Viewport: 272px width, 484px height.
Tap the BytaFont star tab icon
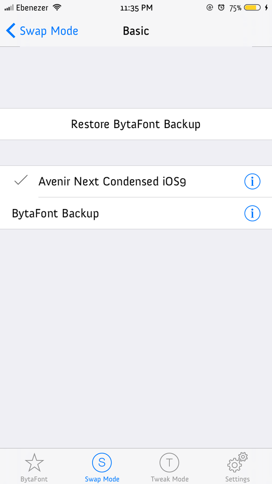34,463
